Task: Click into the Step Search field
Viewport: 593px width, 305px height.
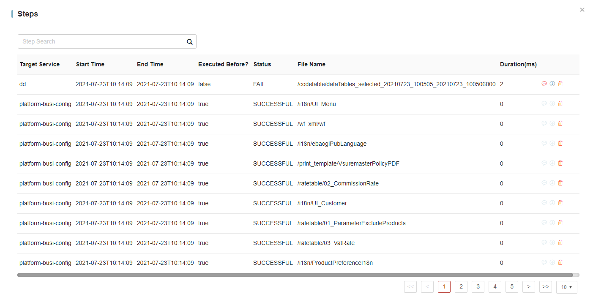Action: pos(101,42)
